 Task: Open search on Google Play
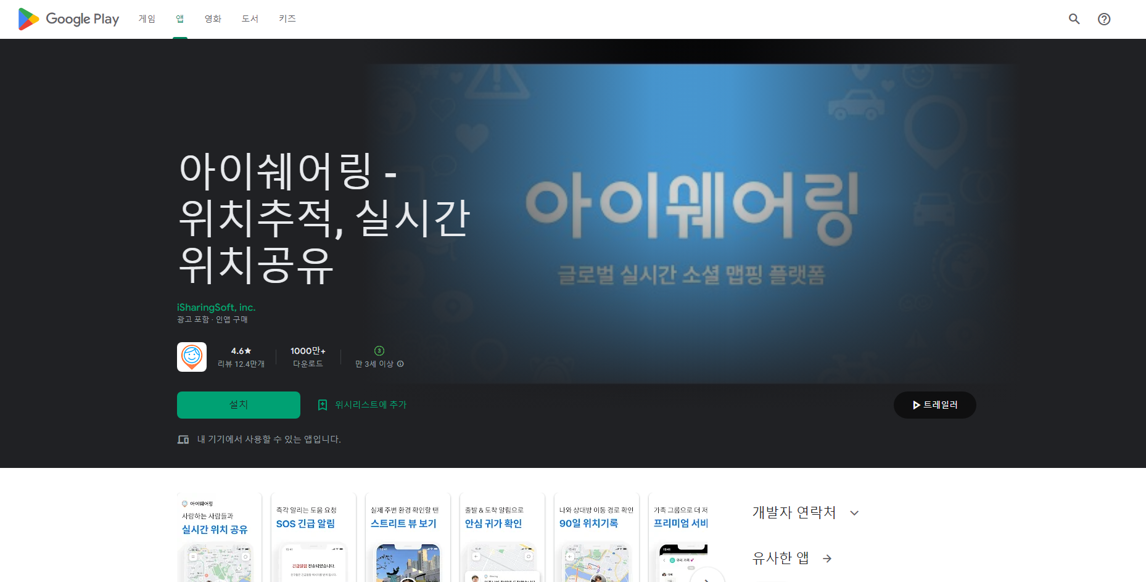point(1074,19)
